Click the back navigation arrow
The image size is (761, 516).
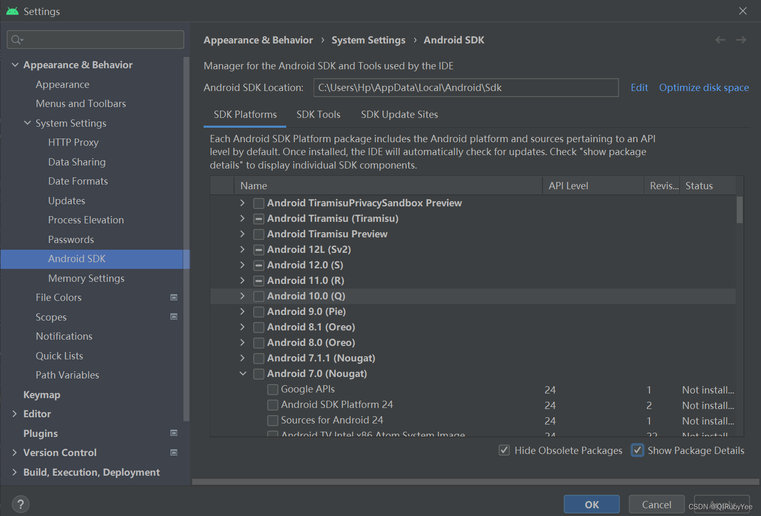pyautogui.click(x=720, y=40)
